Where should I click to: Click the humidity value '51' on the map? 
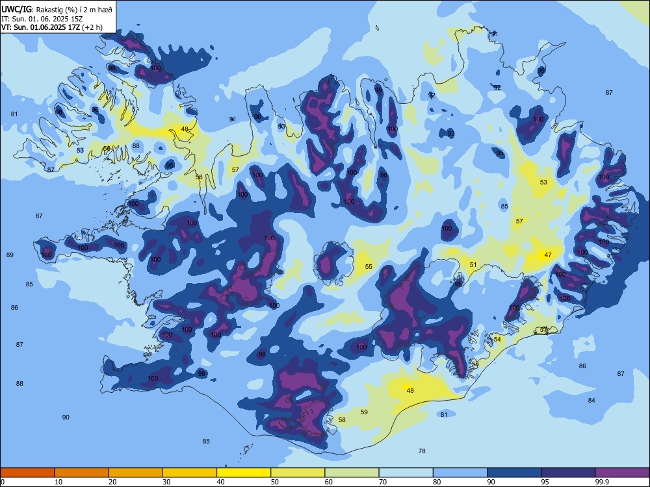(473, 264)
